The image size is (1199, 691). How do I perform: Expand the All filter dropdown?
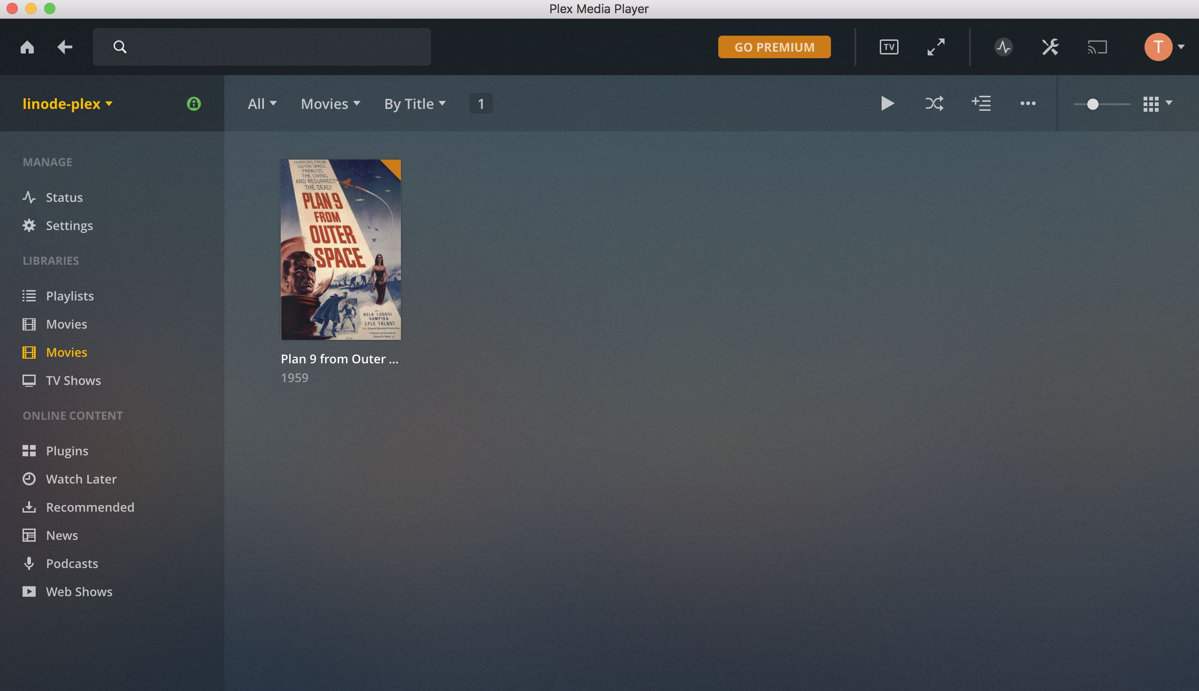(262, 104)
